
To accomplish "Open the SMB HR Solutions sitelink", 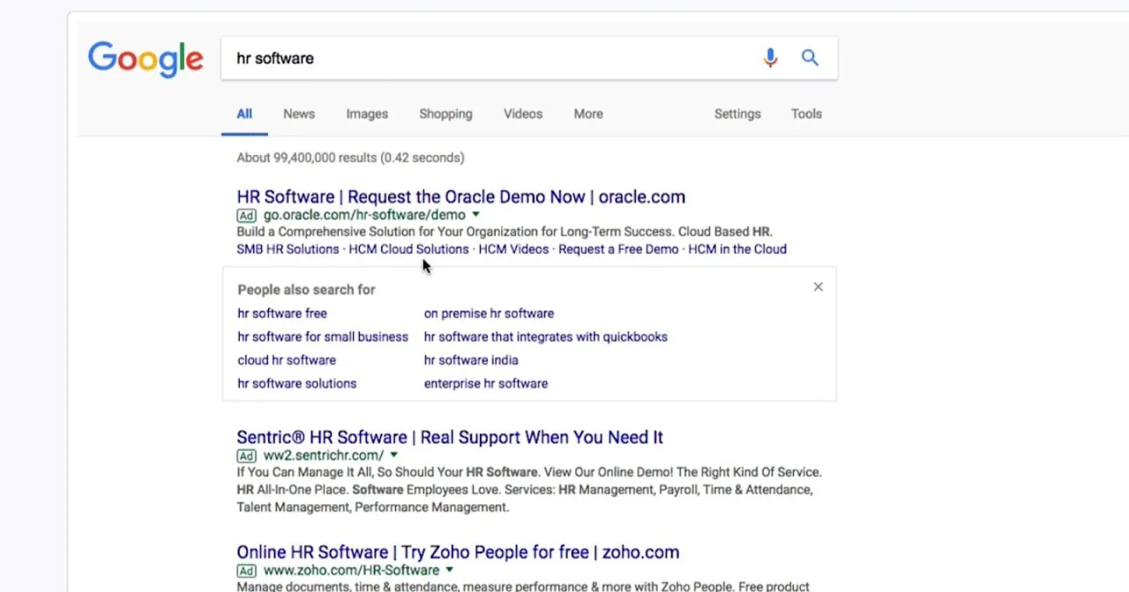I will pyautogui.click(x=288, y=249).
